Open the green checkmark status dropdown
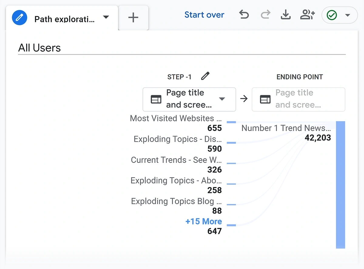This screenshot has height=269, width=364. click(x=339, y=15)
